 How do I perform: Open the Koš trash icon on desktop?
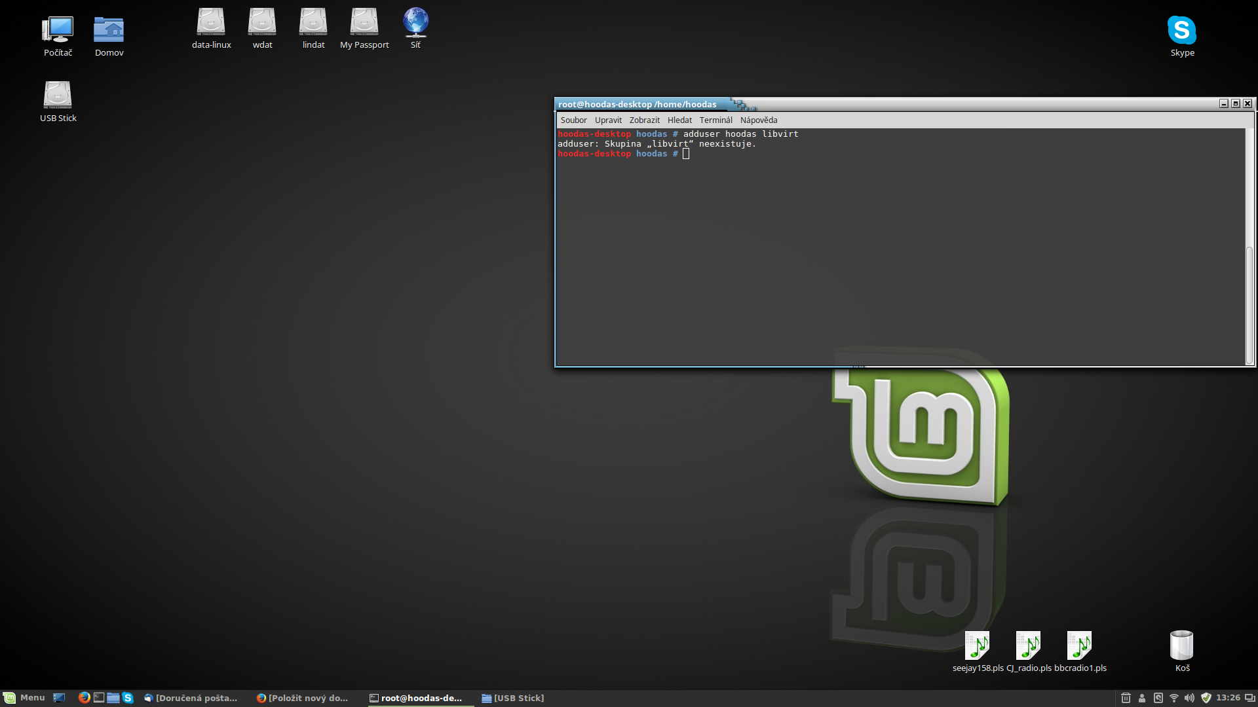click(1182, 651)
